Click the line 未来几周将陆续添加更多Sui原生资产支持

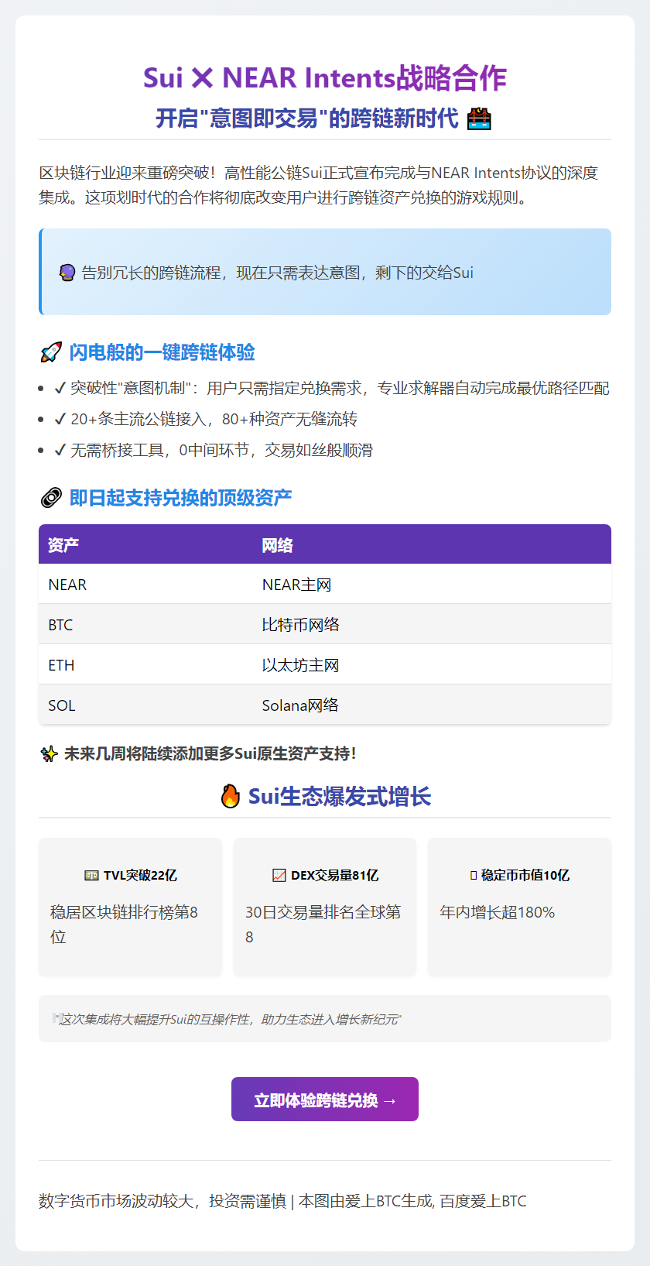pyautogui.click(x=210, y=753)
